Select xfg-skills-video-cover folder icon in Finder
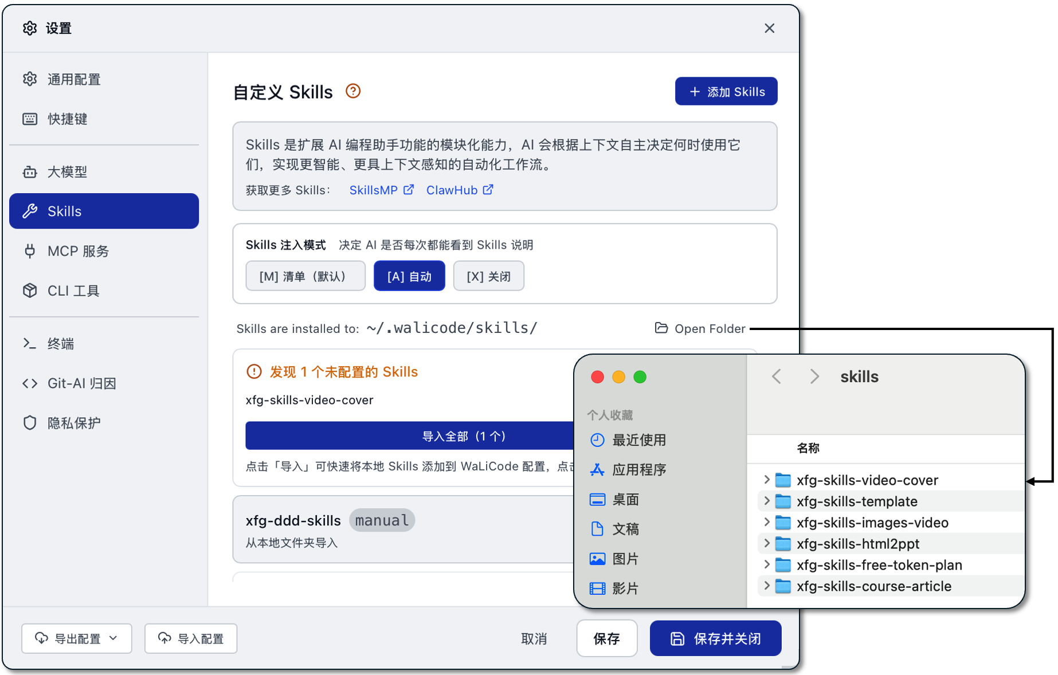Image resolution: width=1058 pixels, height=675 pixels. point(783,480)
